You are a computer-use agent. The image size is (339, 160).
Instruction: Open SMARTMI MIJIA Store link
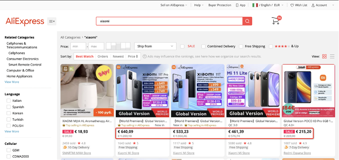pos(77,153)
